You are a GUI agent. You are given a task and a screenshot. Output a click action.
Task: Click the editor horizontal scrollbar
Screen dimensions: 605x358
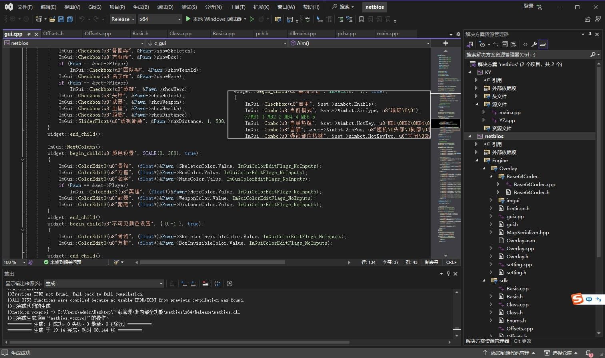coord(212,263)
